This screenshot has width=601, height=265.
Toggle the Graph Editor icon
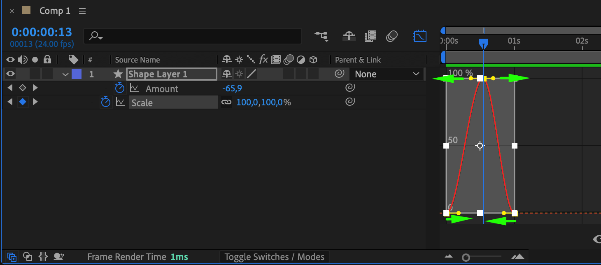click(420, 36)
